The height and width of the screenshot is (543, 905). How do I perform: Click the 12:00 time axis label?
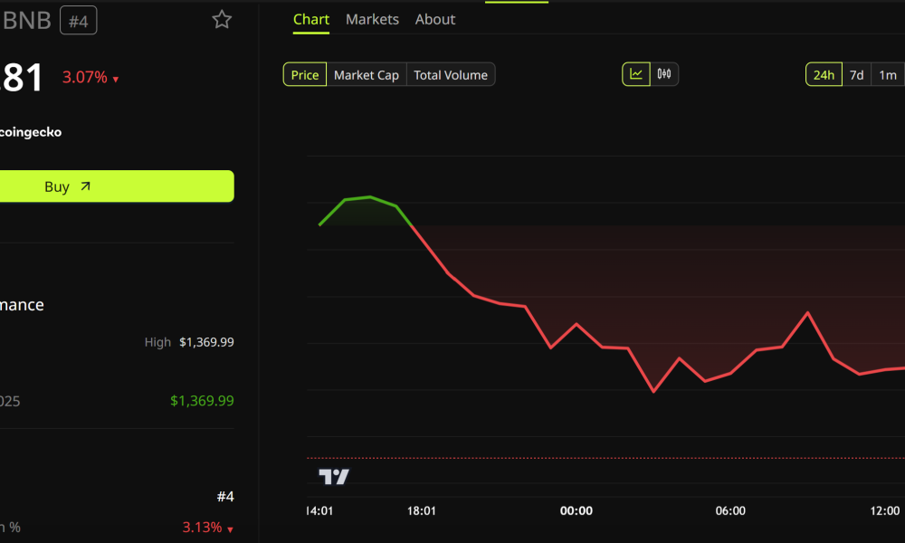[885, 510]
